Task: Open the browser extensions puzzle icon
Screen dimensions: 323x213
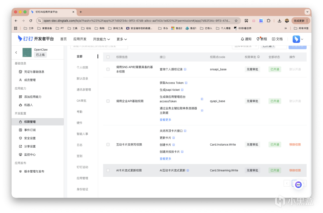Action: [268, 21]
